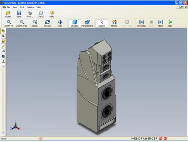Open Help from the toolbar question icon
This screenshot has width=188, height=142.
[x=52, y=14]
